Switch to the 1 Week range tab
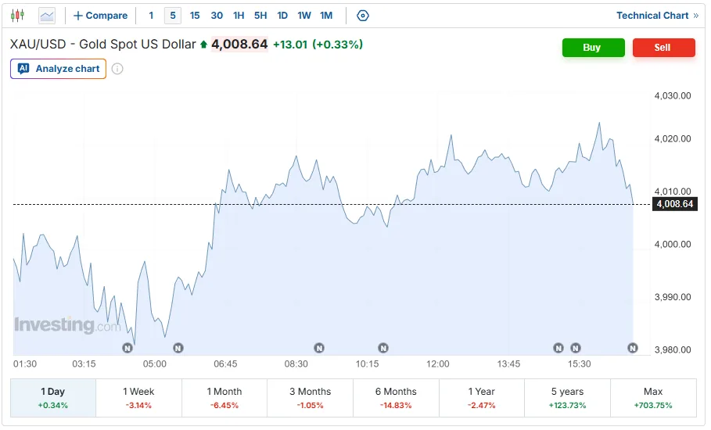711x430 pixels. point(138,398)
